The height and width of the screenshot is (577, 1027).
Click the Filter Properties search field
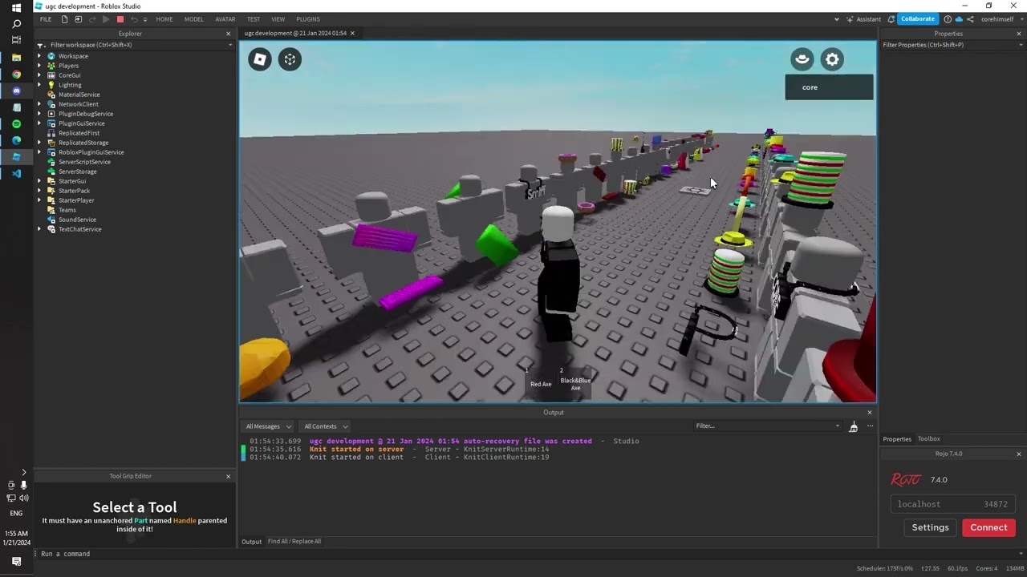tap(953, 45)
